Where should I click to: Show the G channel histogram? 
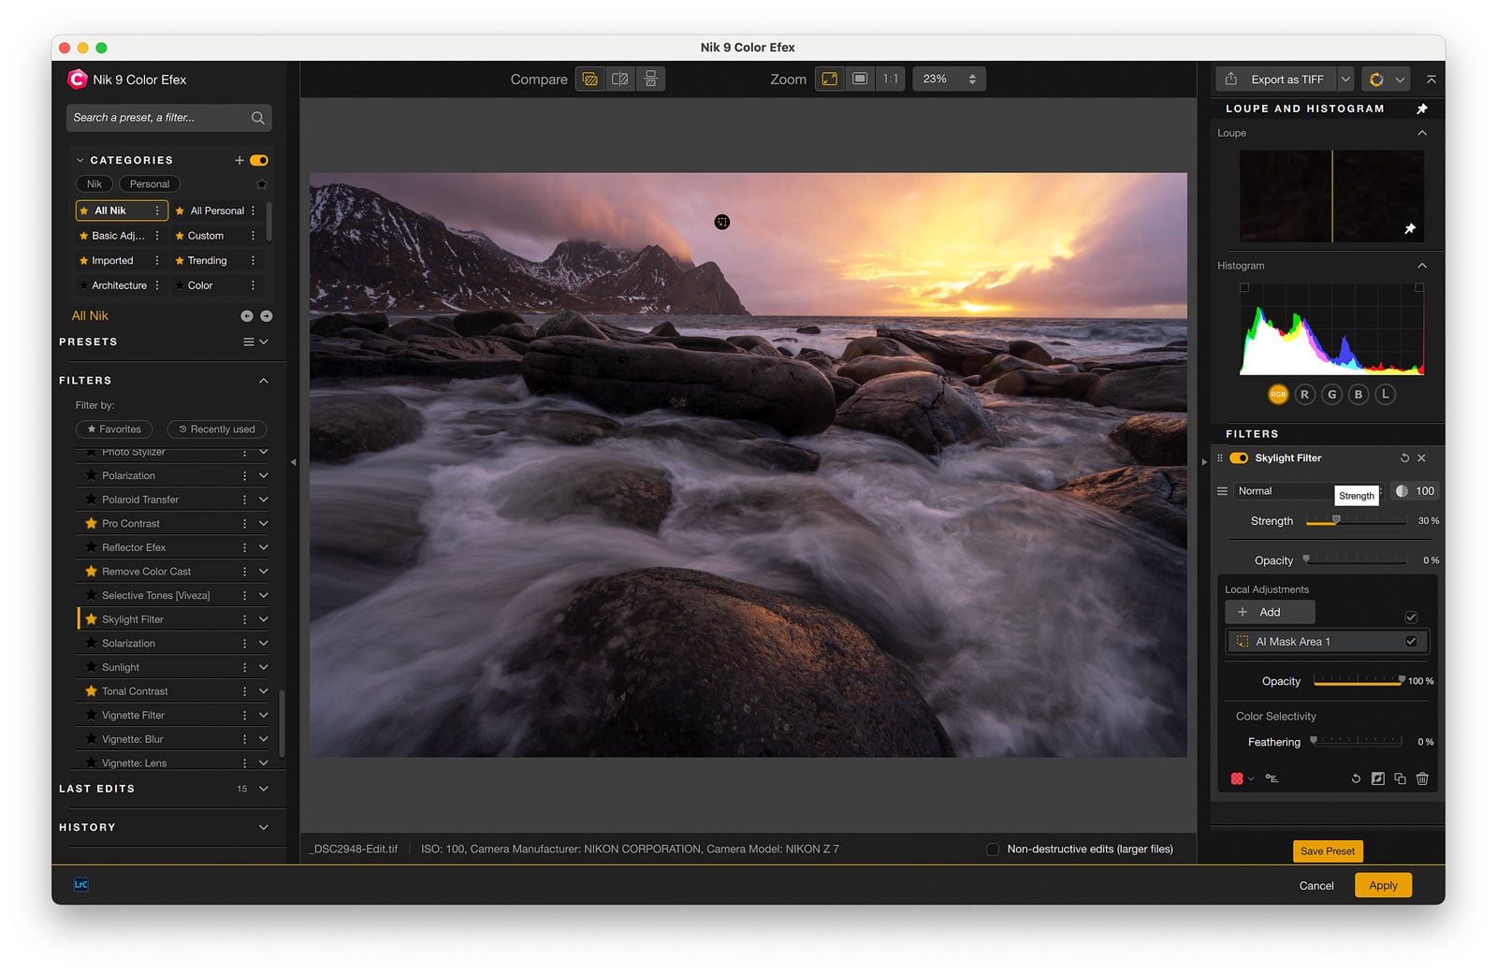(x=1332, y=395)
